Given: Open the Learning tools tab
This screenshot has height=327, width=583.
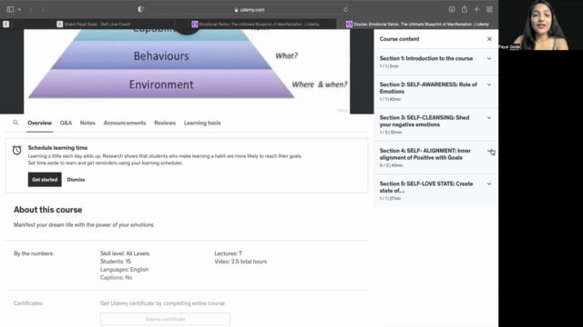Looking at the screenshot, I should coord(202,124).
